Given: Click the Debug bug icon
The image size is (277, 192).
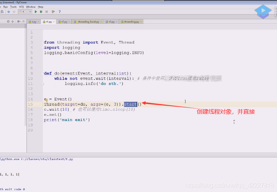Looking at the screenshot, I should click(x=41, y=12).
